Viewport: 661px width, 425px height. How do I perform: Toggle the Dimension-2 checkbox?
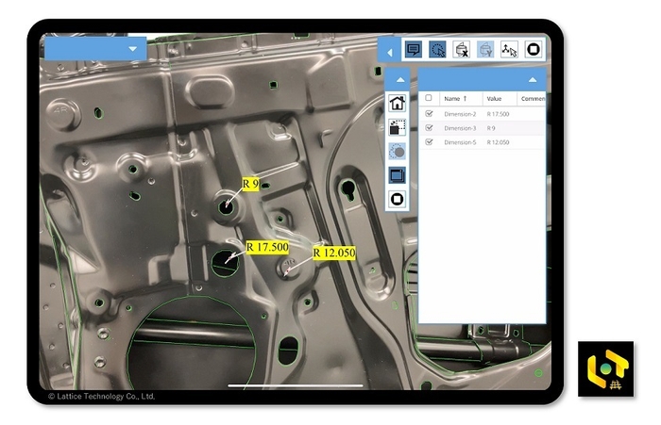(x=430, y=114)
